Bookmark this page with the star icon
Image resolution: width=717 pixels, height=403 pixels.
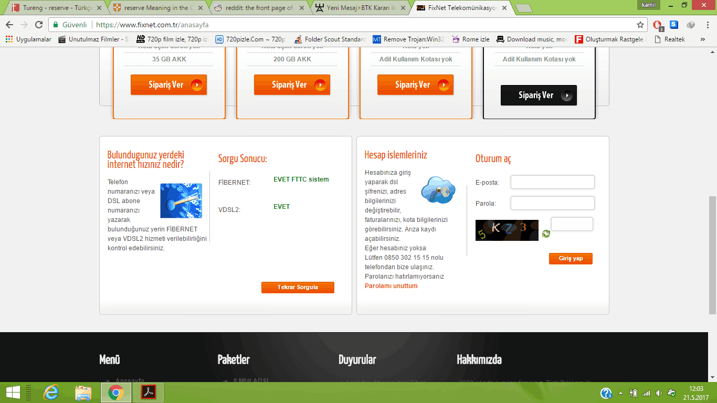(x=640, y=25)
